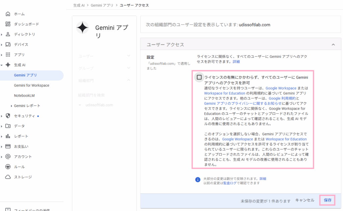Click the Home house icon in sidebar
343x211 pixels.
click(8, 14)
